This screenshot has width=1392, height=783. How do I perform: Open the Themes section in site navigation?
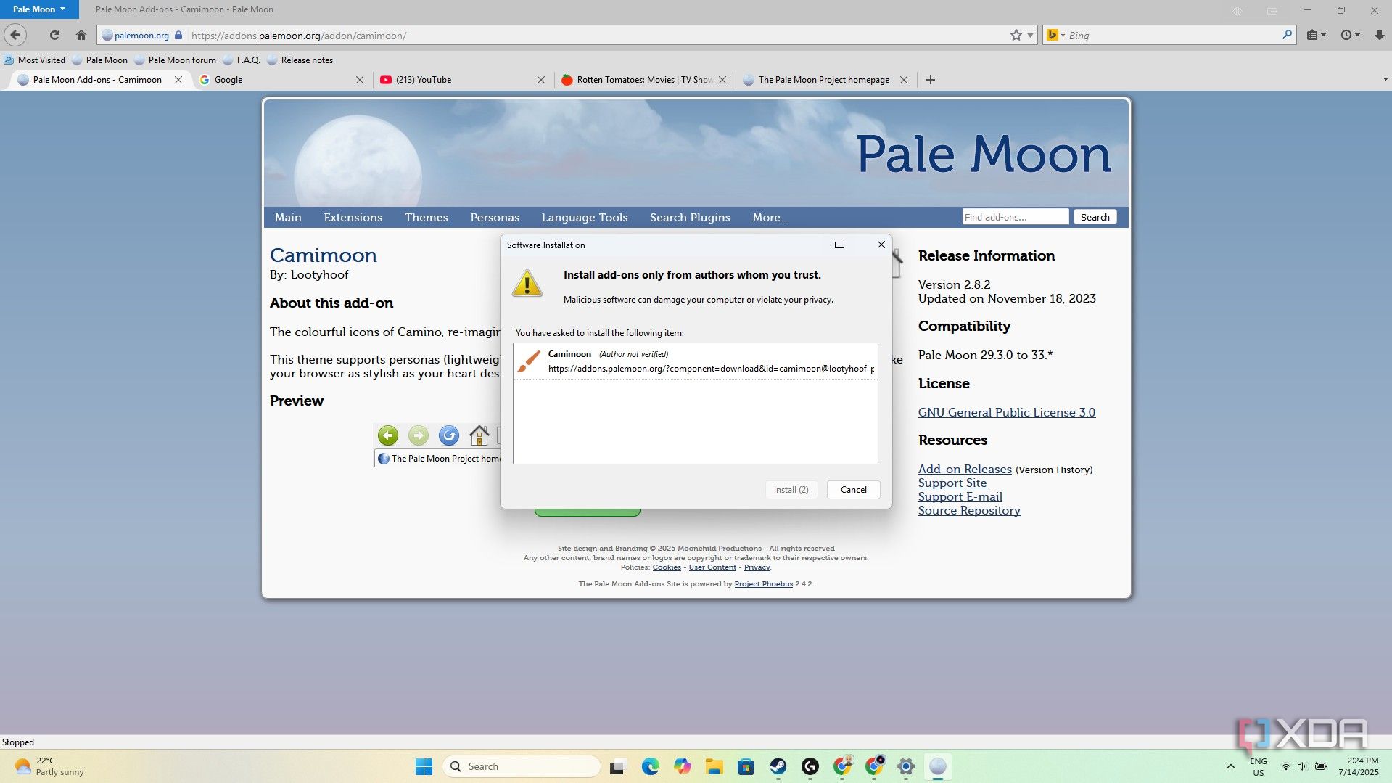pos(426,217)
